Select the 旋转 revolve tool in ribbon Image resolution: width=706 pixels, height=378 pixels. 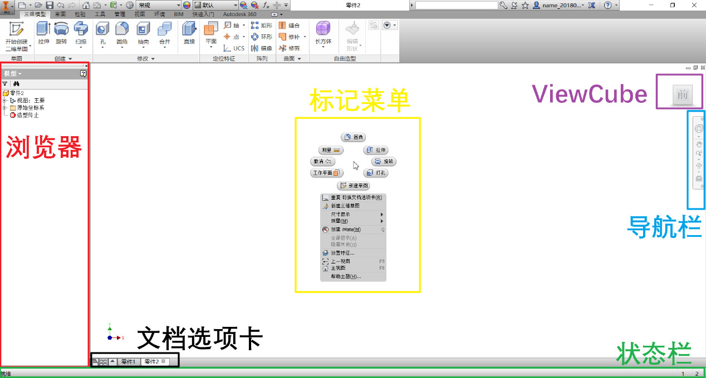[x=61, y=33]
